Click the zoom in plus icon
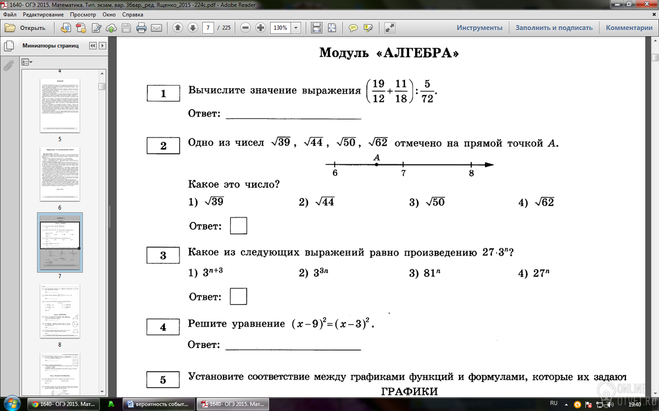Viewport: 659px width, 411px height. point(260,28)
